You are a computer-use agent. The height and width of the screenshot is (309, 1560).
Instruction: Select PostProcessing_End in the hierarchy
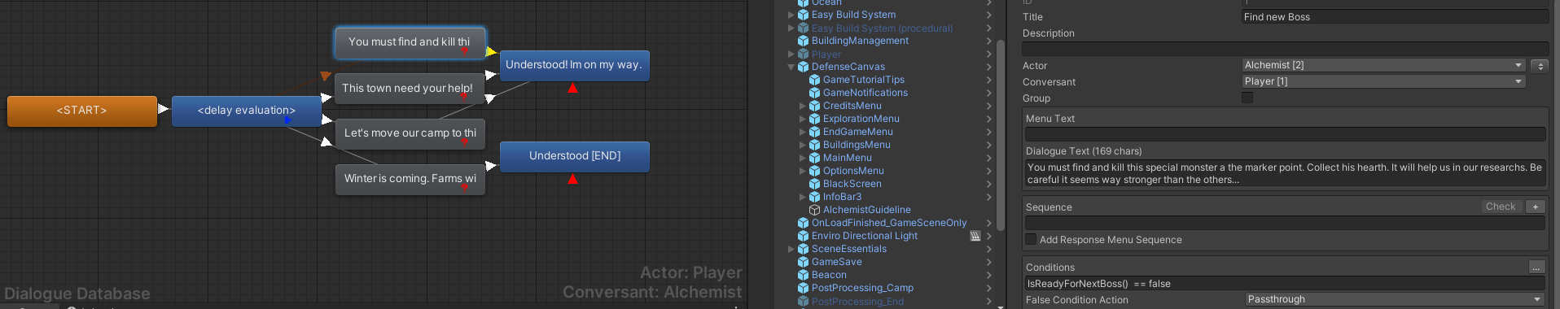click(857, 301)
